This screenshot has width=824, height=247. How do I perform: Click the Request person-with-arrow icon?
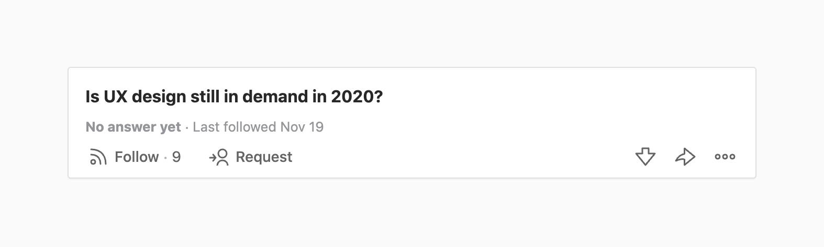(219, 157)
